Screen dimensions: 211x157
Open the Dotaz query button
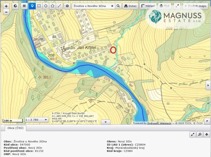click(130, 6)
